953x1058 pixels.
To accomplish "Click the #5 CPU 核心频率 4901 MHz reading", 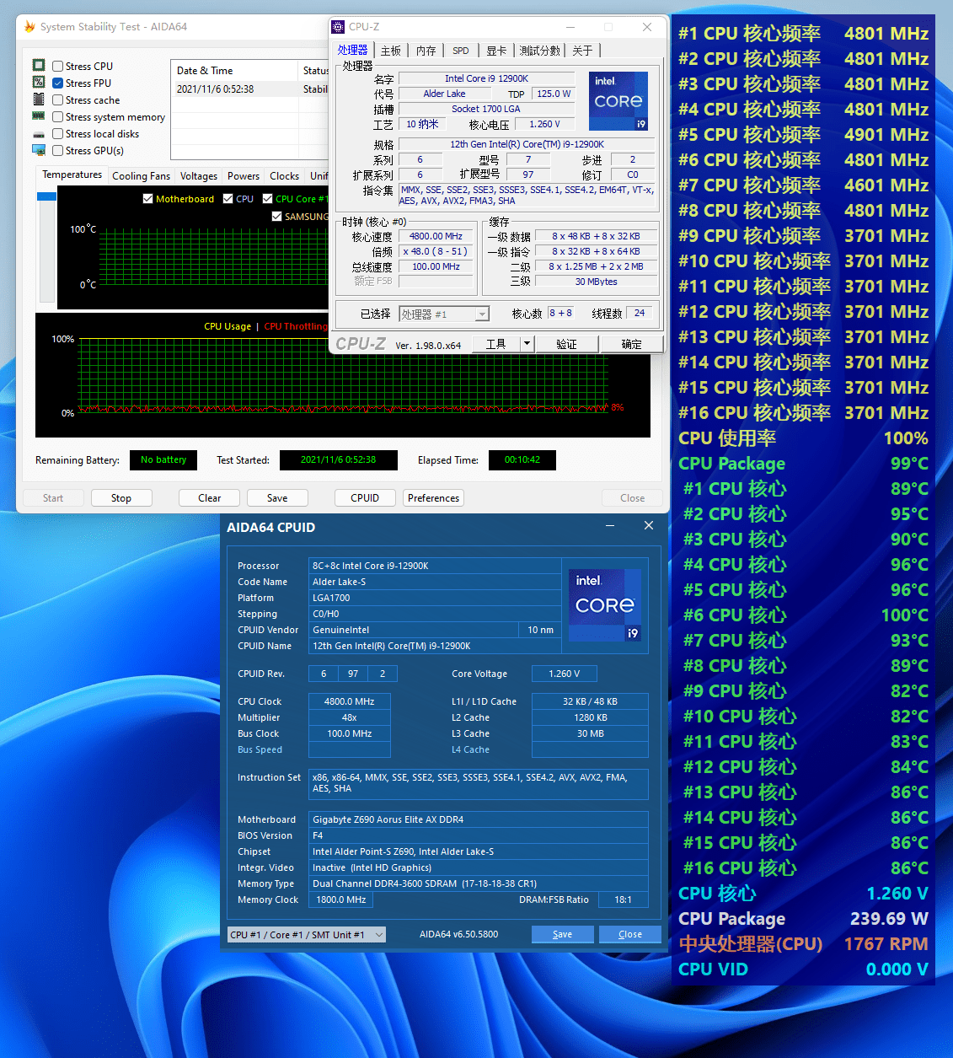I will (803, 135).
